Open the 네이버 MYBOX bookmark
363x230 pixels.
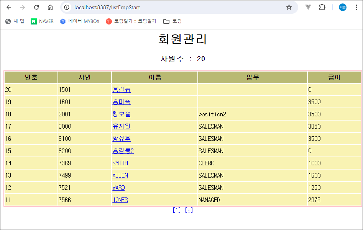click(80, 21)
